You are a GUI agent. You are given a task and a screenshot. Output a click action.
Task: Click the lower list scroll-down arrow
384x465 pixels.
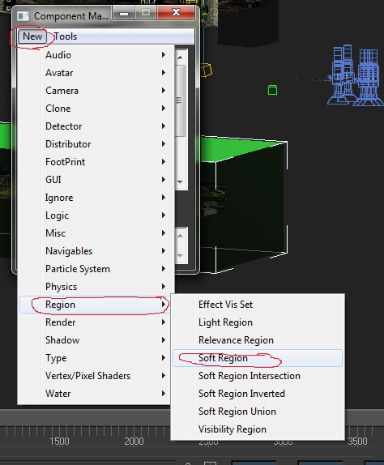pyautogui.click(x=180, y=255)
